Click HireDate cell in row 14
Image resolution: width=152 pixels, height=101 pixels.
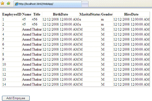131,84
